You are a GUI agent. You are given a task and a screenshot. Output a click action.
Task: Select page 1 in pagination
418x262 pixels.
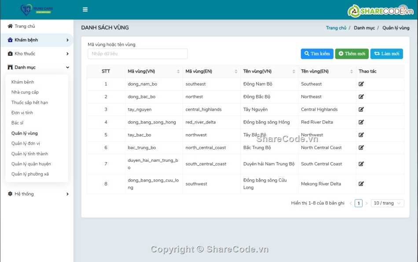[x=359, y=203]
